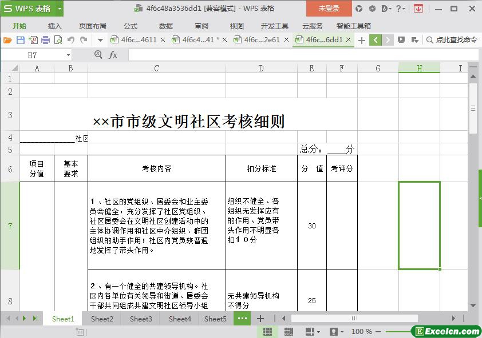Switch to Sheet3 tab
This screenshot has height=338, width=482.
(x=141, y=319)
